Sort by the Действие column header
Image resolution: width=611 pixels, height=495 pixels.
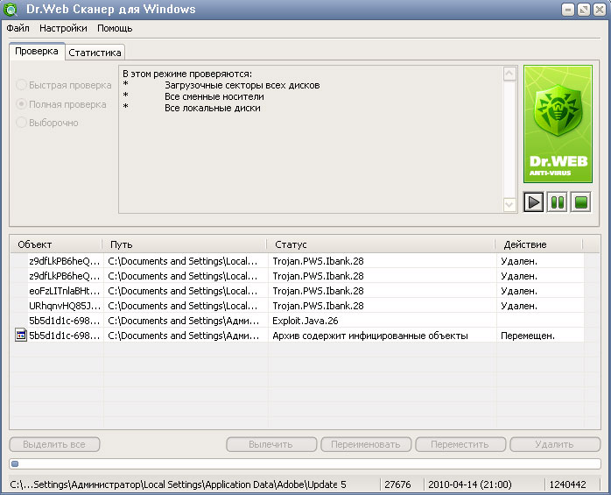tap(538, 244)
